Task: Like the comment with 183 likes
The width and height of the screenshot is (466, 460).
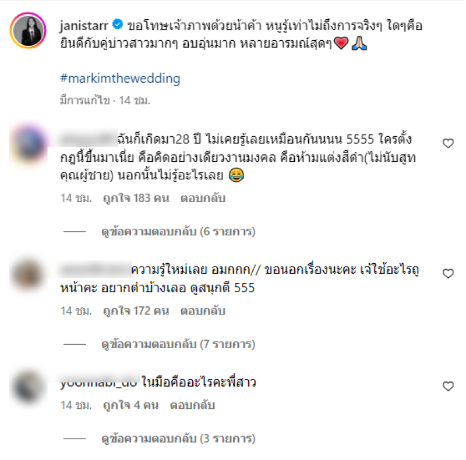Action: click(x=448, y=143)
